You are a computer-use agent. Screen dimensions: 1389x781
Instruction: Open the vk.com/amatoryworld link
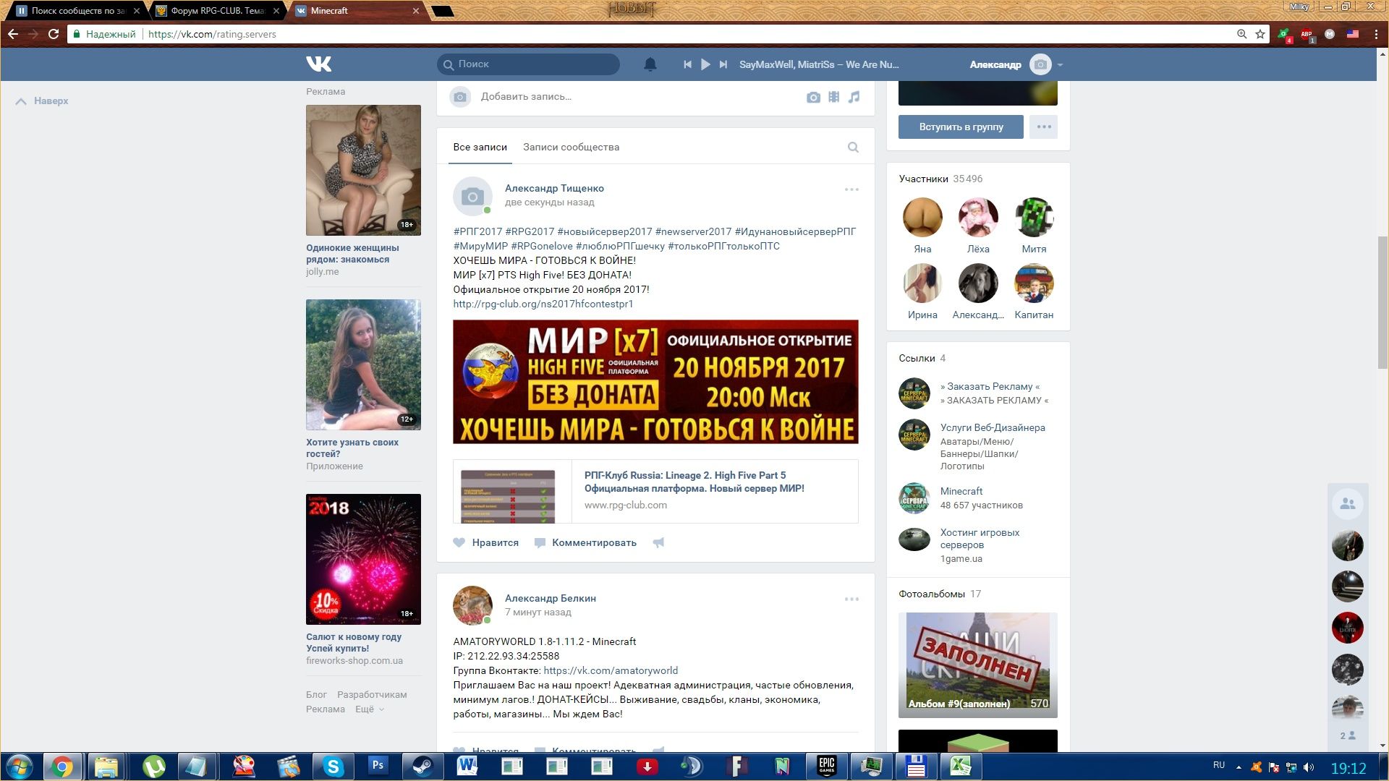(611, 671)
